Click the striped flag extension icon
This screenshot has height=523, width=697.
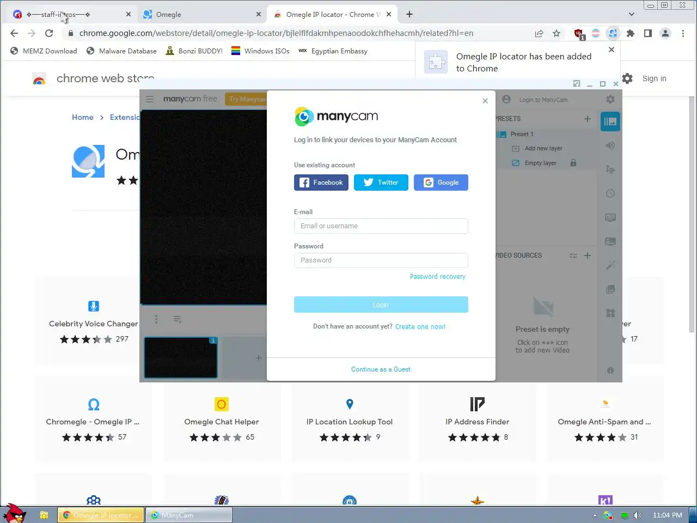click(x=596, y=33)
